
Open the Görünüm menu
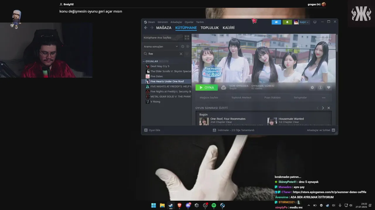pyautogui.click(x=163, y=22)
